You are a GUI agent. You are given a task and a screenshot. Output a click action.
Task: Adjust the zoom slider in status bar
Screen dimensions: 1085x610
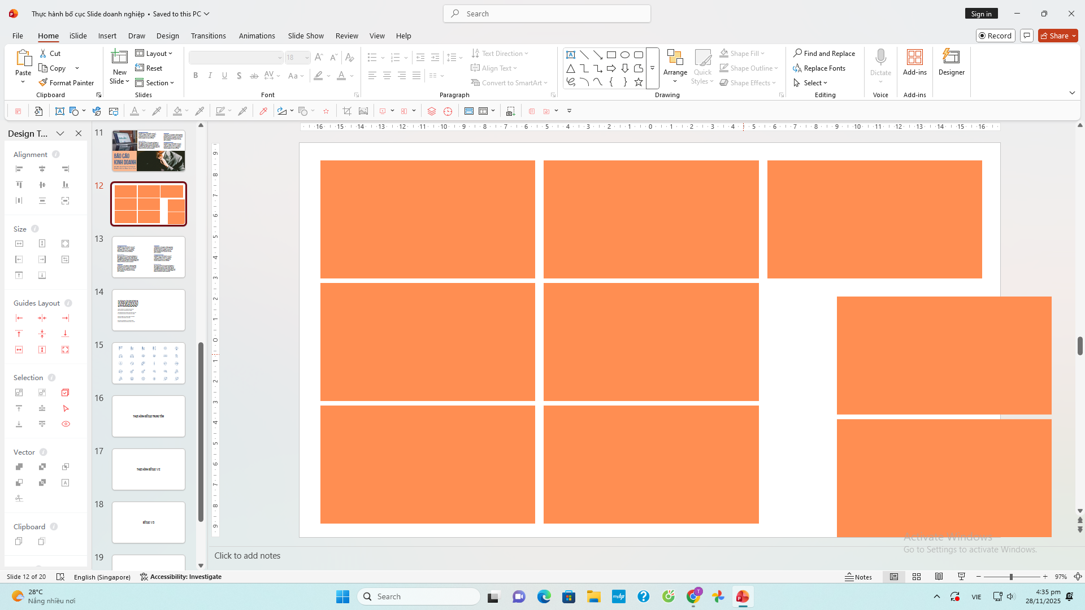[x=1011, y=577]
